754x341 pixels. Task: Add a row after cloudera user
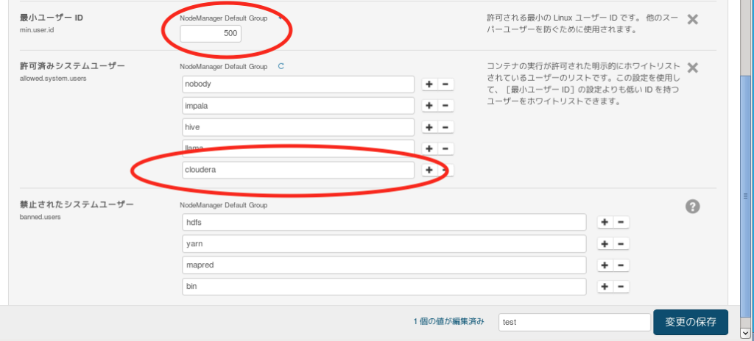429,170
